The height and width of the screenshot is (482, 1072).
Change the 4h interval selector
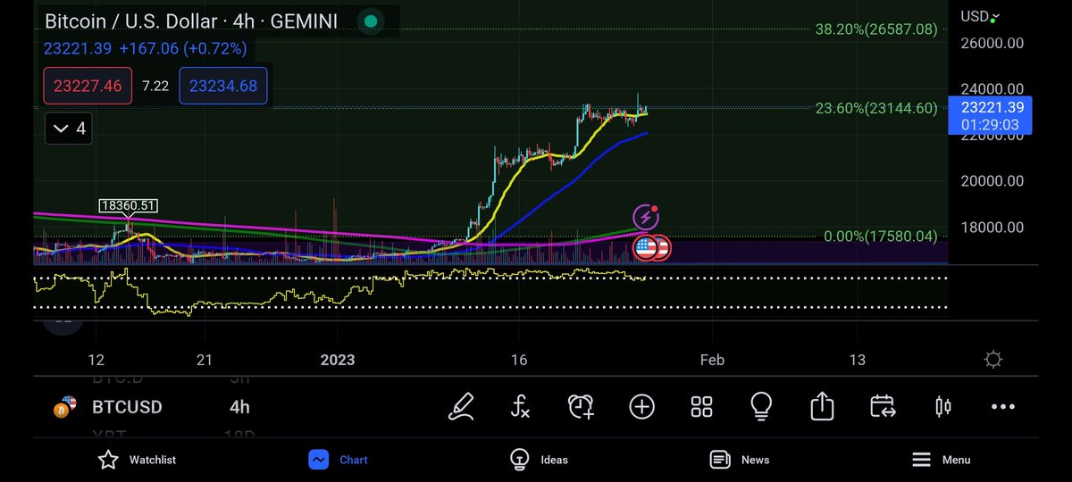239,407
